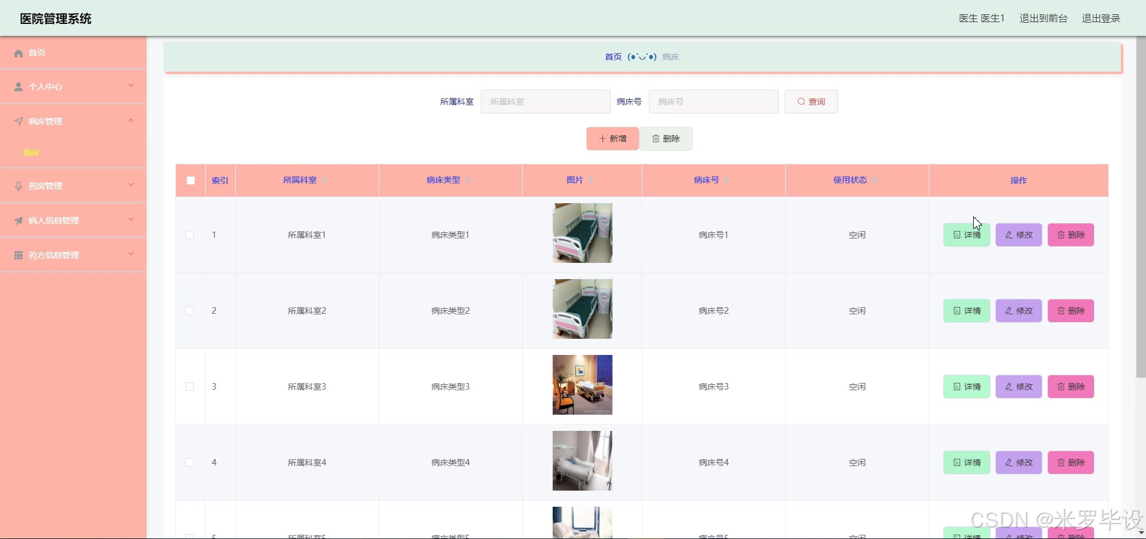Click 删除 button for 病床号3
This screenshot has height=539, width=1146.
1071,387
